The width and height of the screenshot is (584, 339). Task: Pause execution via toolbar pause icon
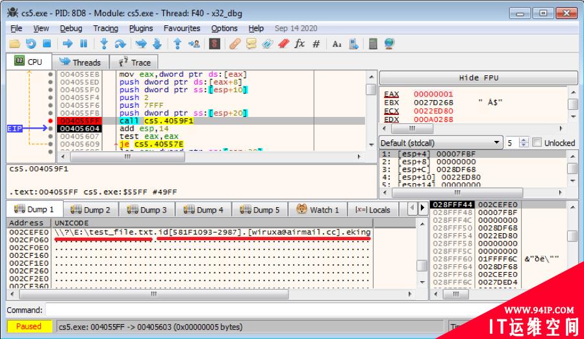(83, 44)
